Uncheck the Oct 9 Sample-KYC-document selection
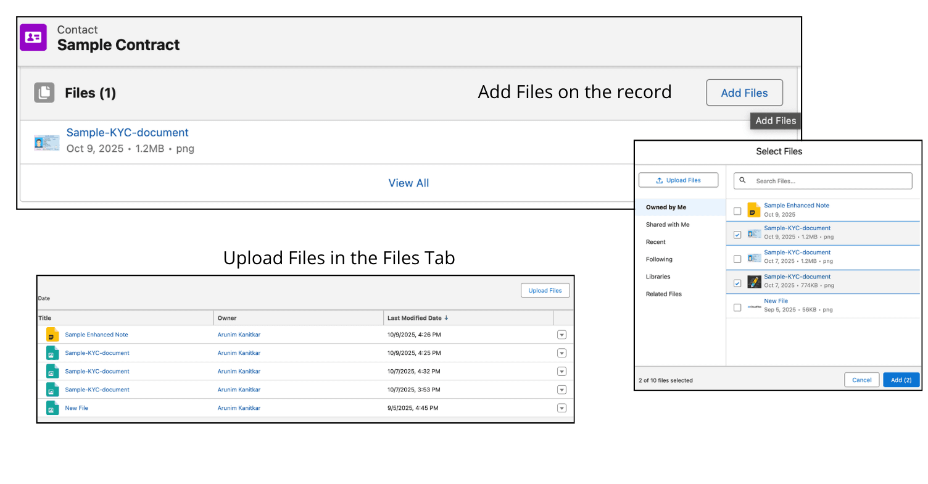 [737, 234]
